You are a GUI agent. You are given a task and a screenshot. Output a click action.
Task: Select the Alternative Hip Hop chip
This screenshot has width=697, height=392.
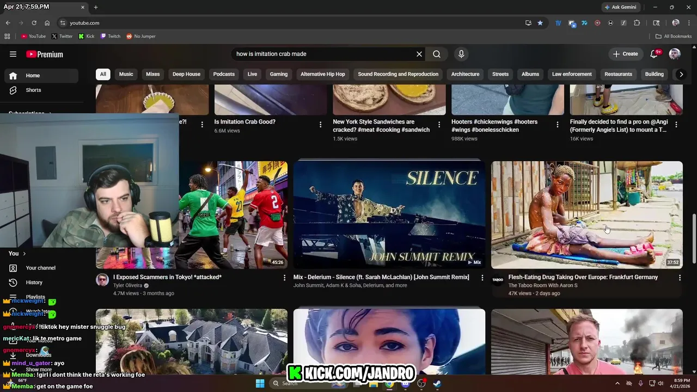point(323,74)
